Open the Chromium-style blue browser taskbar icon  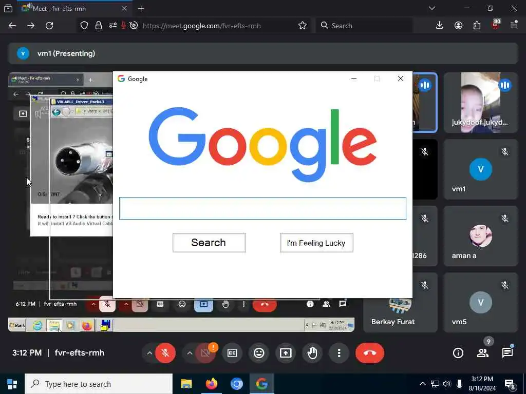tap(236, 384)
